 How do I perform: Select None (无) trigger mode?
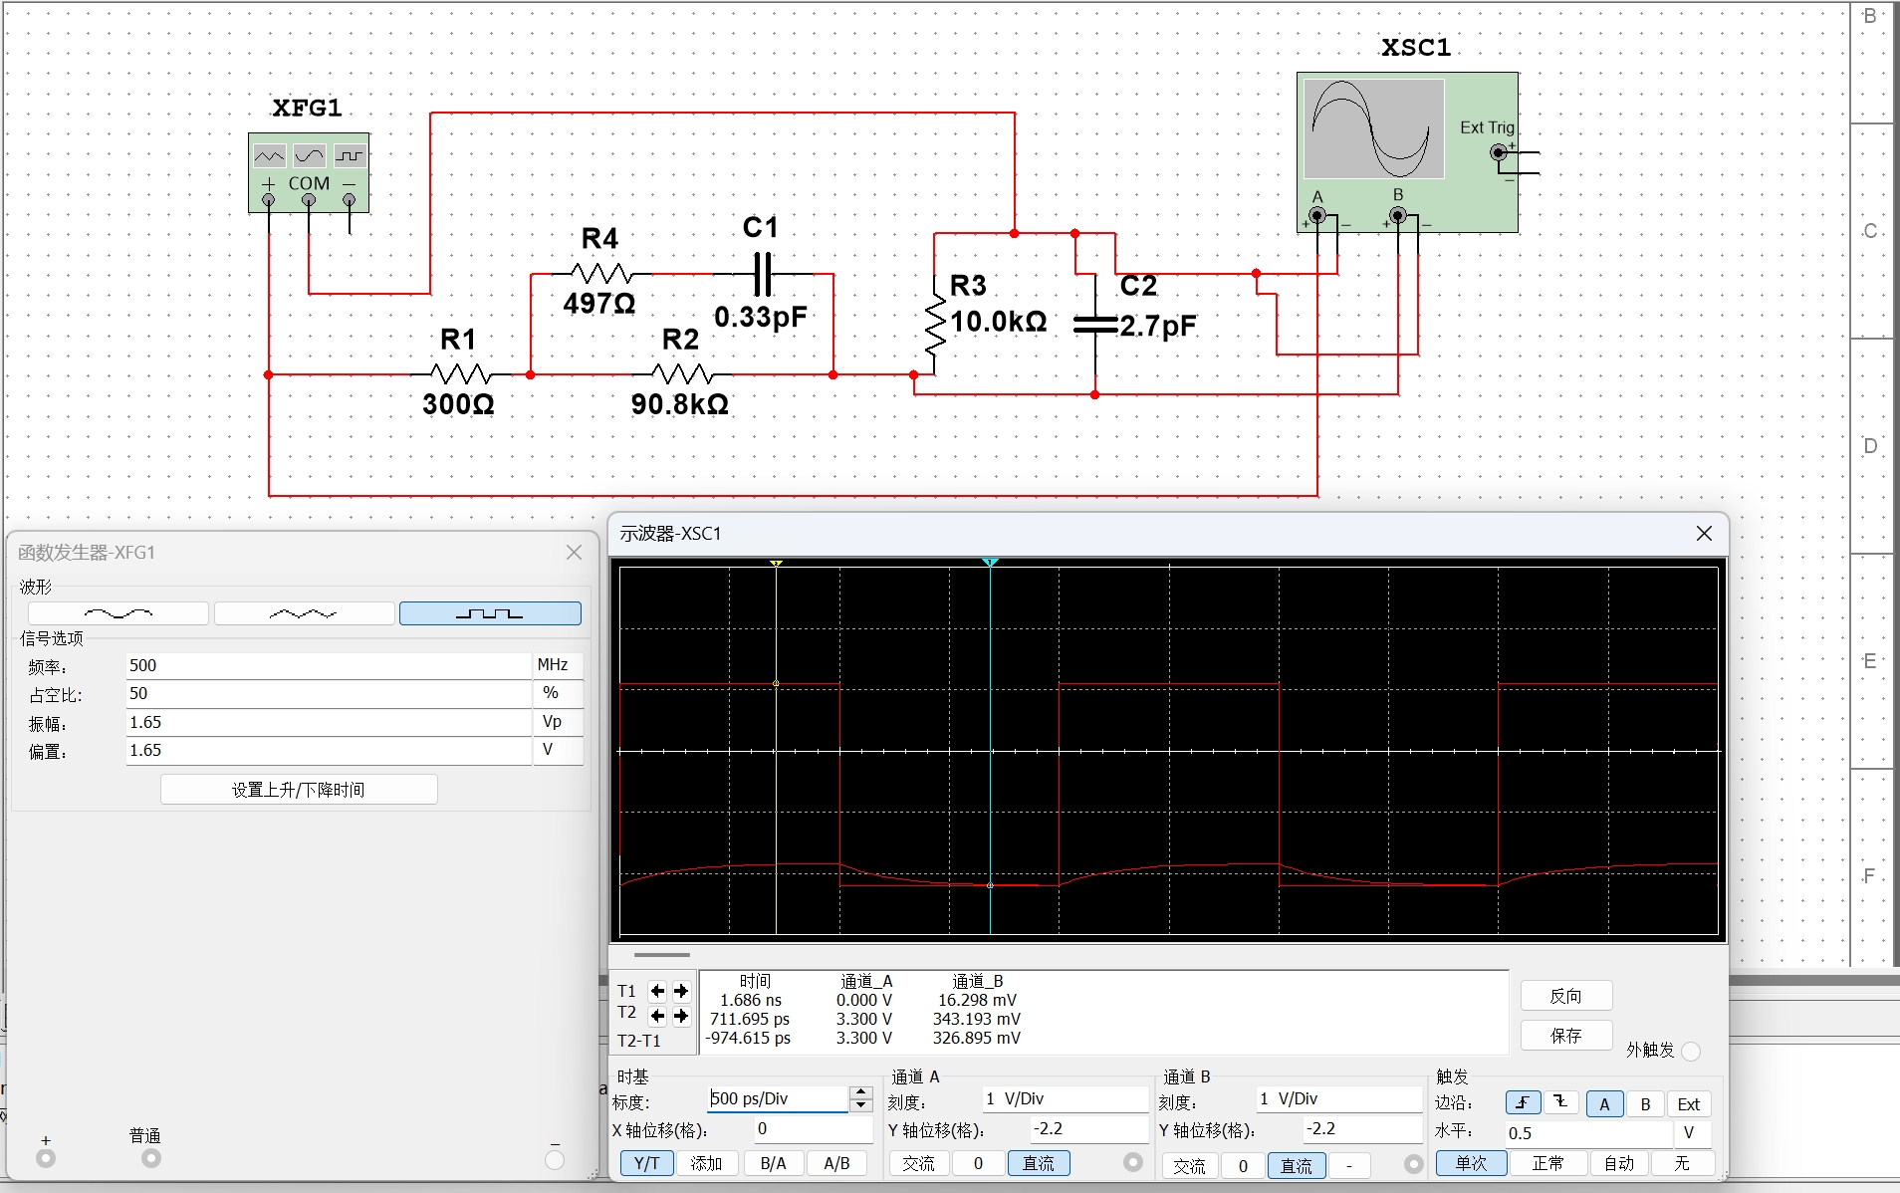point(1682,1163)
